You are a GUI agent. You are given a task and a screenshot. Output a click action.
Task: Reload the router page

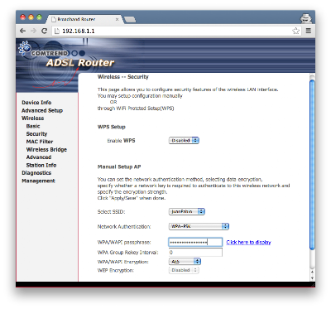[44, 31]
